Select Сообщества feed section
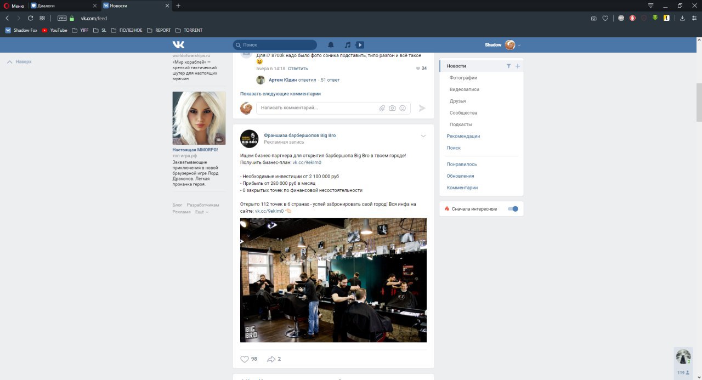Viewport: 702px width, 380px height. (x=463, y=113)
